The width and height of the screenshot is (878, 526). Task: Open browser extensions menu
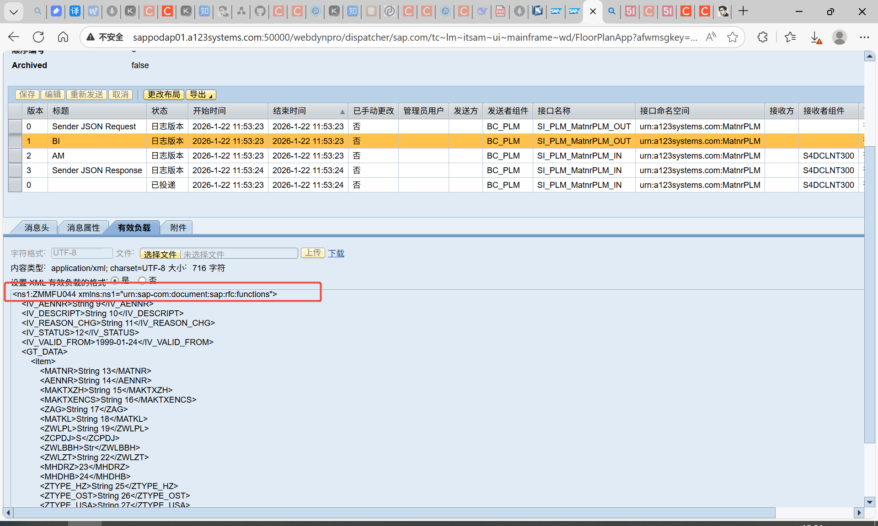click(x=762, y=37)
